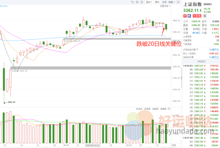The image size is (220, 148).
Task: Add stock via the +自选 button
Action: click(x=197, y=16)
